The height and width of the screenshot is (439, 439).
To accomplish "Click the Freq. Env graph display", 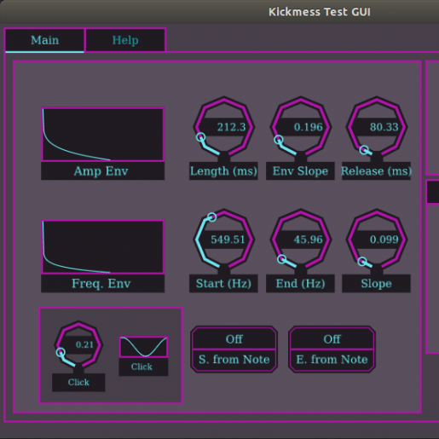I will 103,246.
